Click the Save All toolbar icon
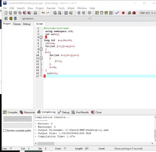Screen dimensions: 156x152 coord(20,13)
